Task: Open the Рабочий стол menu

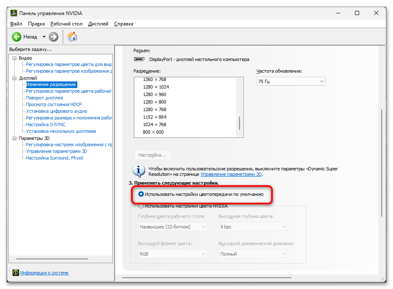Action: (66, 24)
